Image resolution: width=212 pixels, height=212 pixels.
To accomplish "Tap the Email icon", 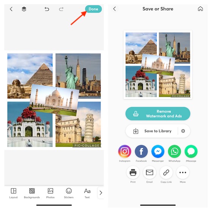I will [150, 173].
